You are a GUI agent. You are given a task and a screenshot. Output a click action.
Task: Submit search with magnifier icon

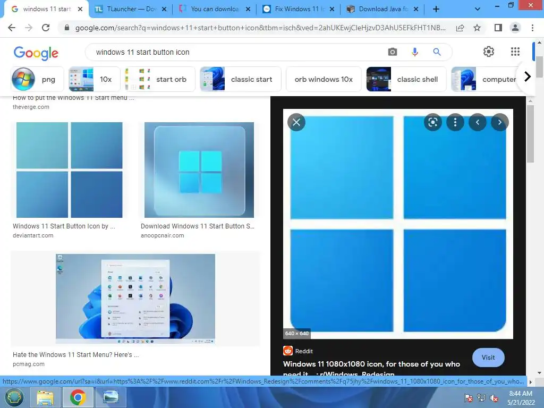click(437, 52)
